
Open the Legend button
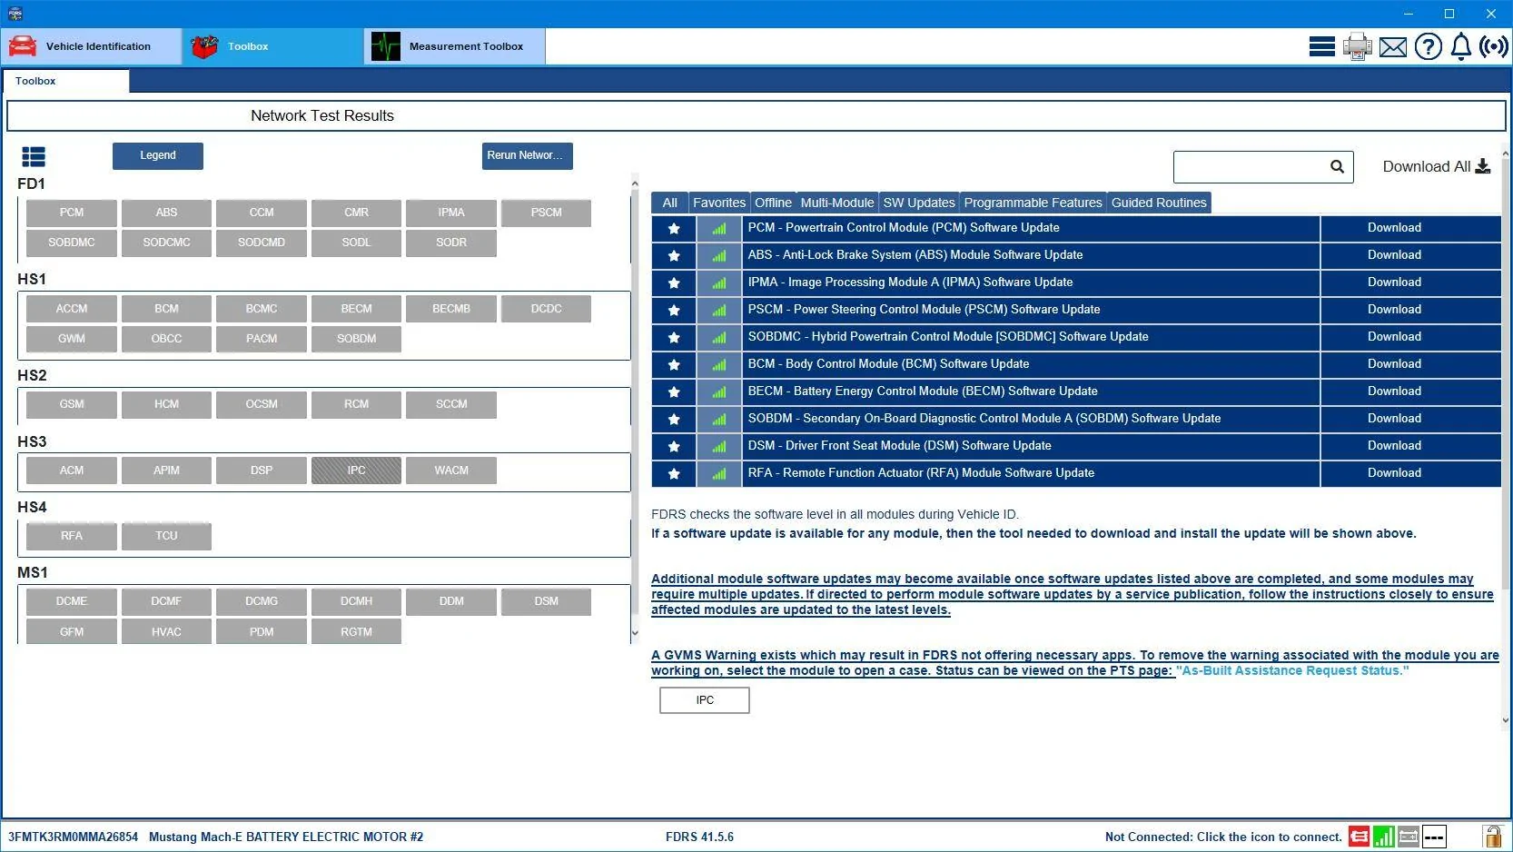point(158,156)
